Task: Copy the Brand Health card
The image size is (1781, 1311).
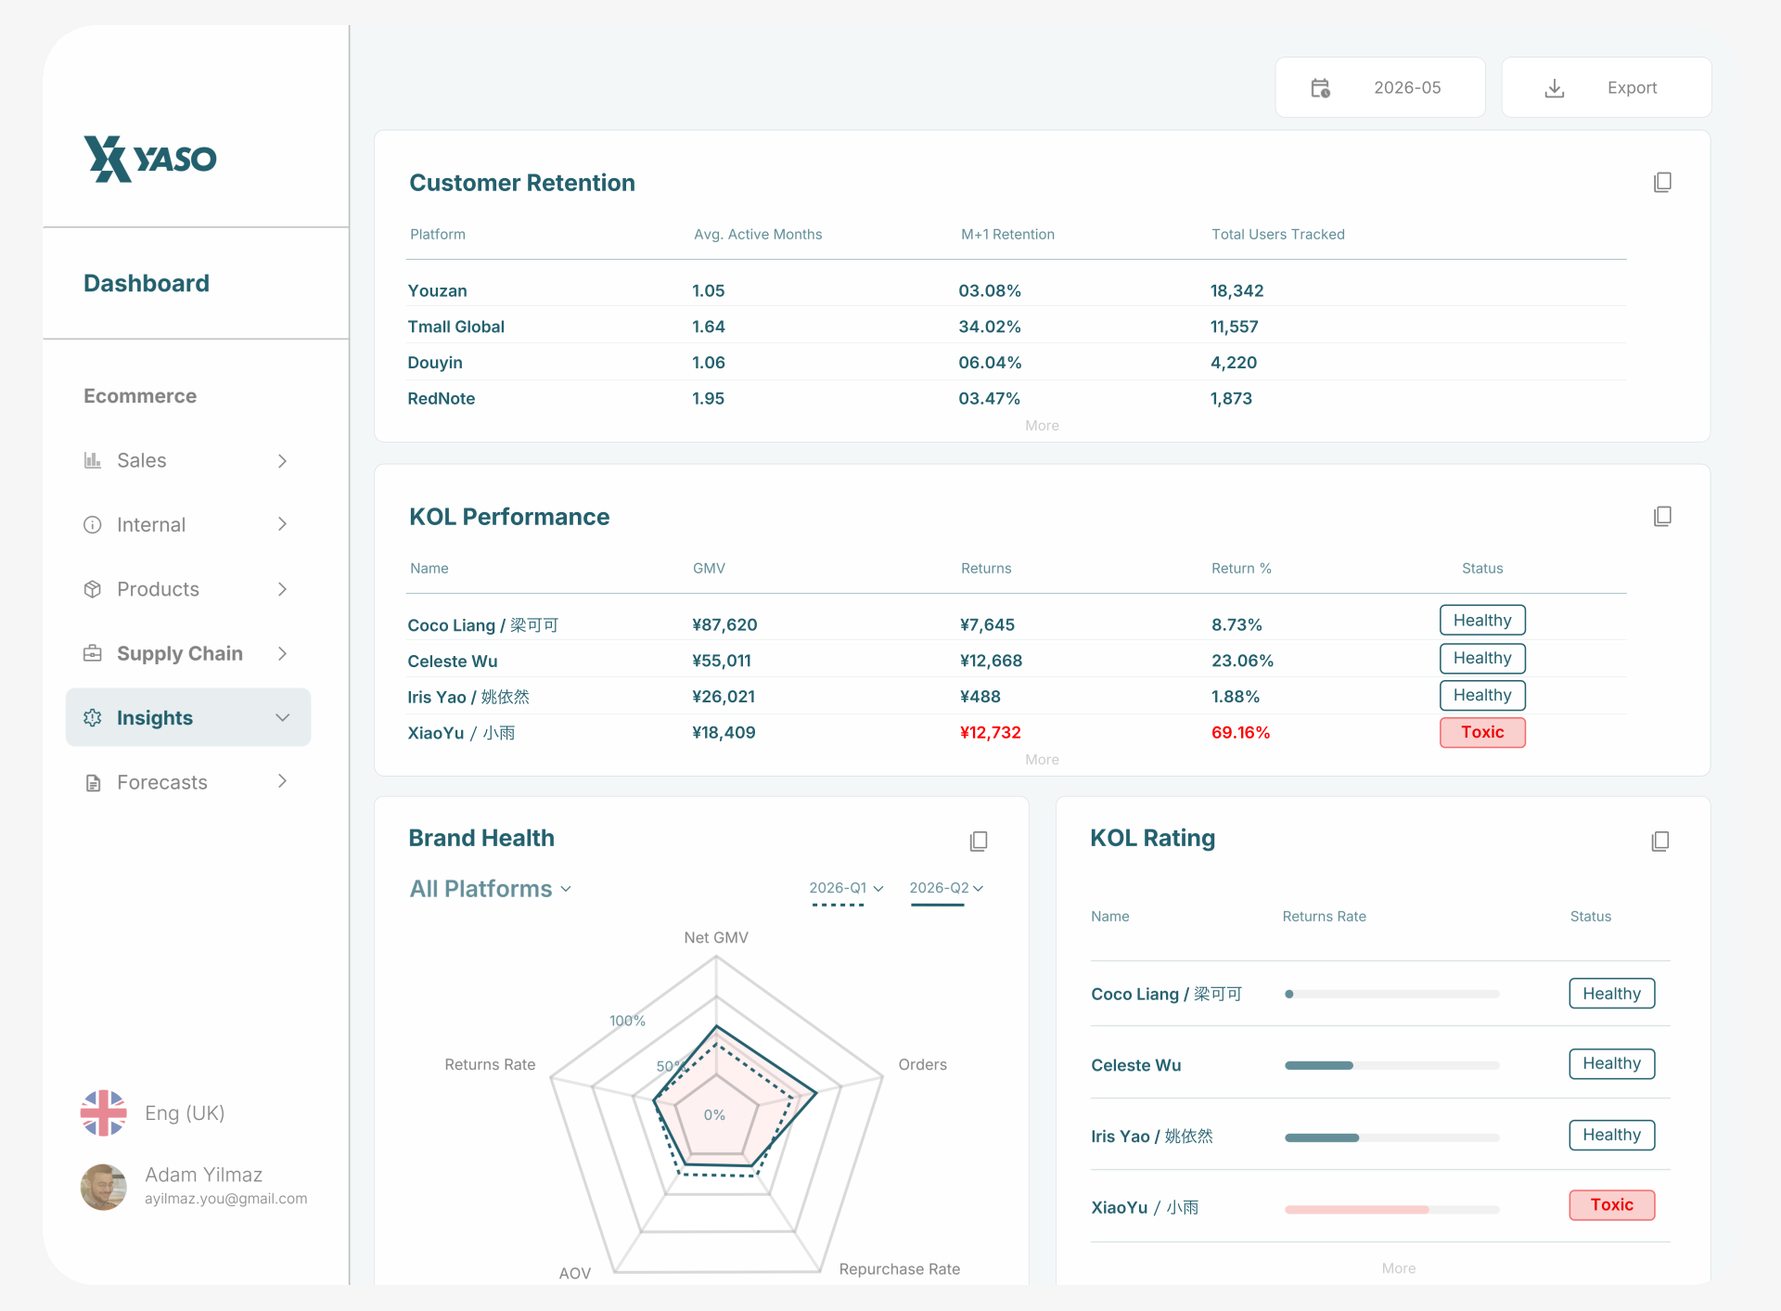Action: 979,841
